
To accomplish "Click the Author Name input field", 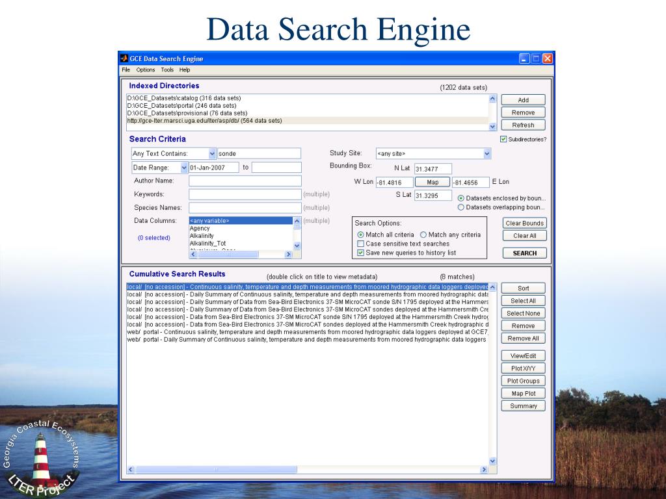I will click(x=245, y=181).
